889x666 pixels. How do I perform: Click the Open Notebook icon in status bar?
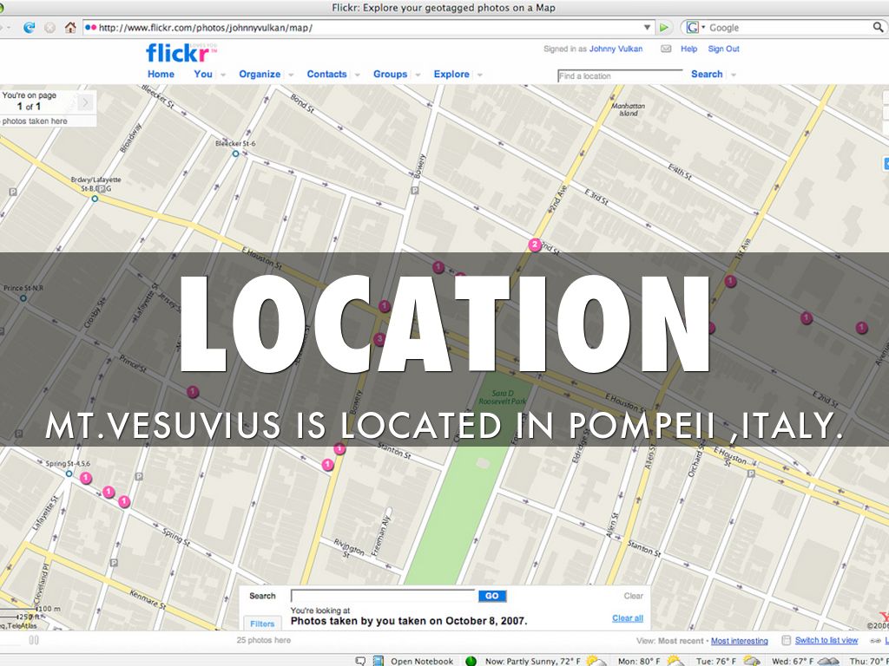pyautogui.click(x=379, y=661)
